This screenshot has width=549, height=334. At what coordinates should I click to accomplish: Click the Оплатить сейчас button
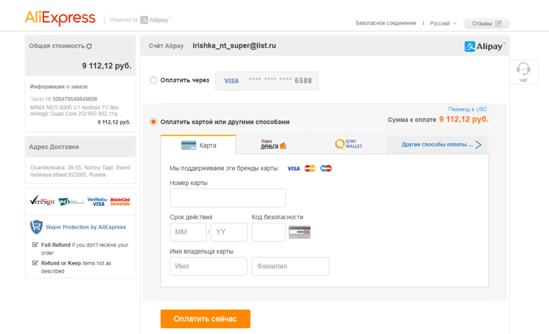tap(205, 319)
